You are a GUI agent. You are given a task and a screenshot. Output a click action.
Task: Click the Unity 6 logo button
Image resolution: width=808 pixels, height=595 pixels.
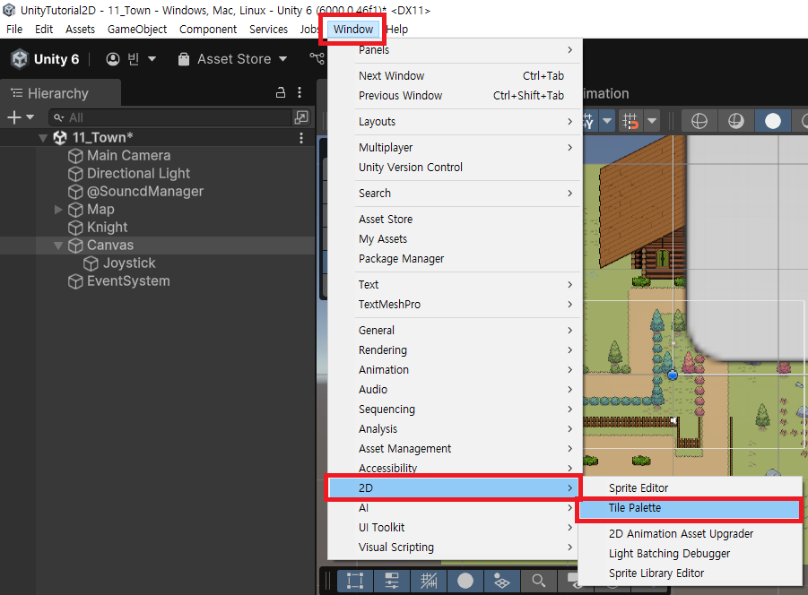pyautogui.click(x=45, y=59)
